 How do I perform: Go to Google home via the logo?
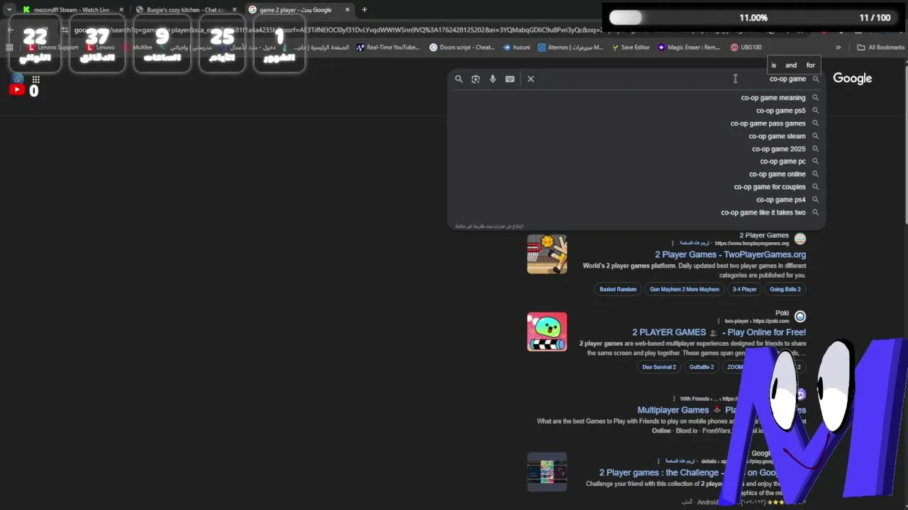click(852, 79)
